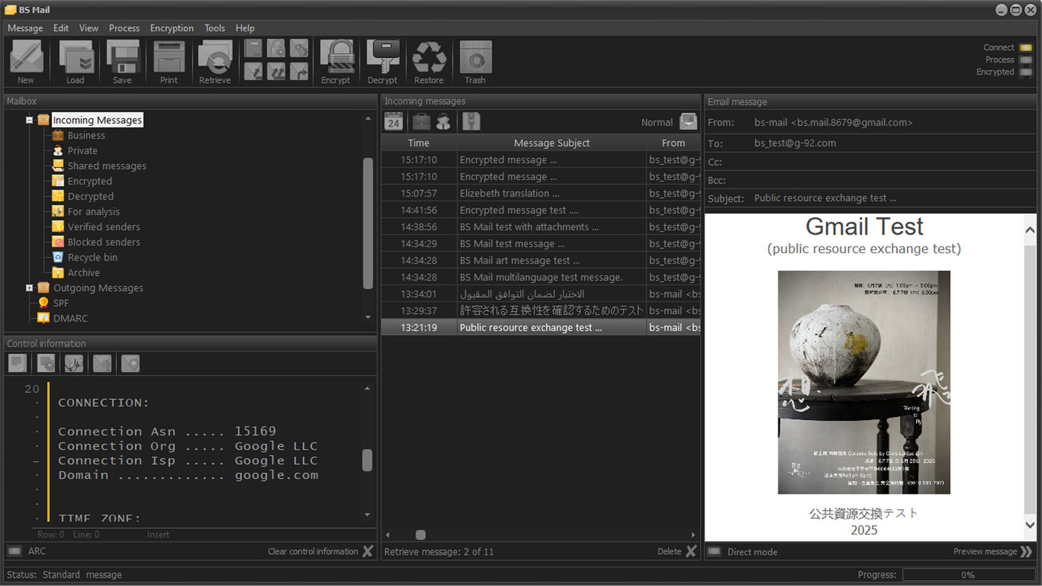1042x586 pixels.
Task: Select the 'Elizebeth translation ...' message row
Action: point(541,194)
